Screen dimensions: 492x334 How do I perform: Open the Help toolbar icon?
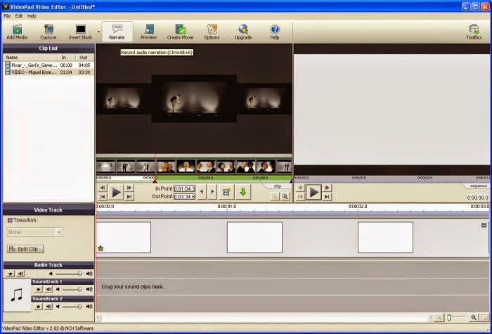point(275,32)
